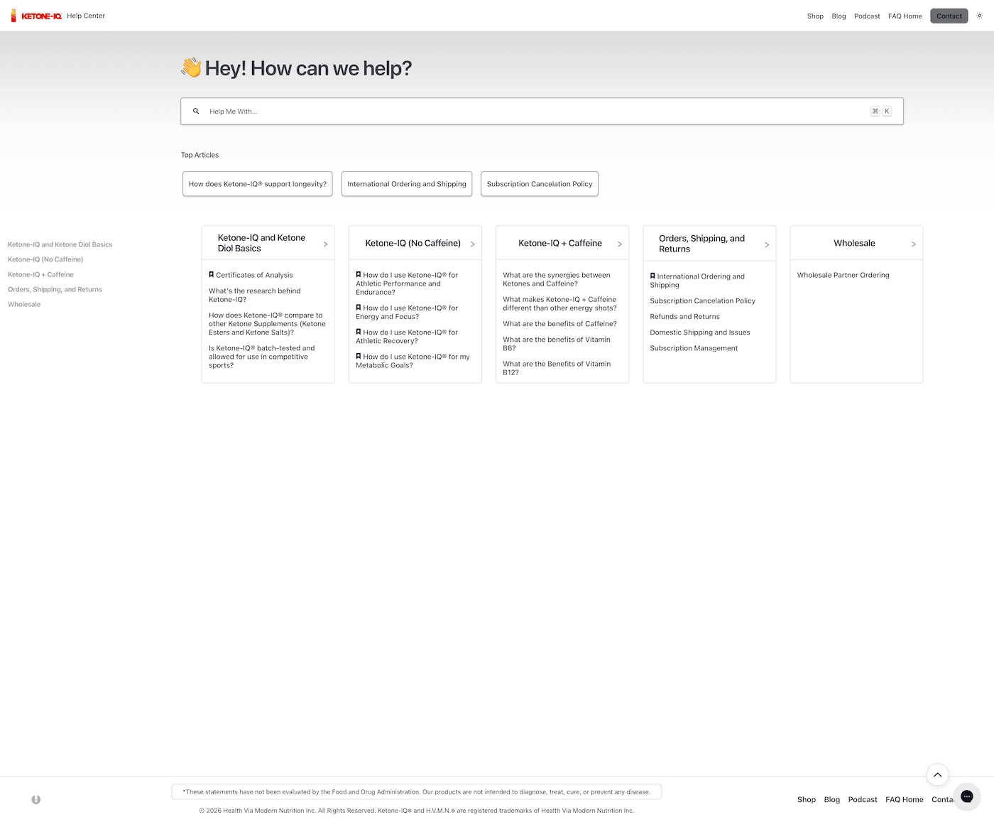Select Wholesale in the left sidebar

[x=24, y=304]
